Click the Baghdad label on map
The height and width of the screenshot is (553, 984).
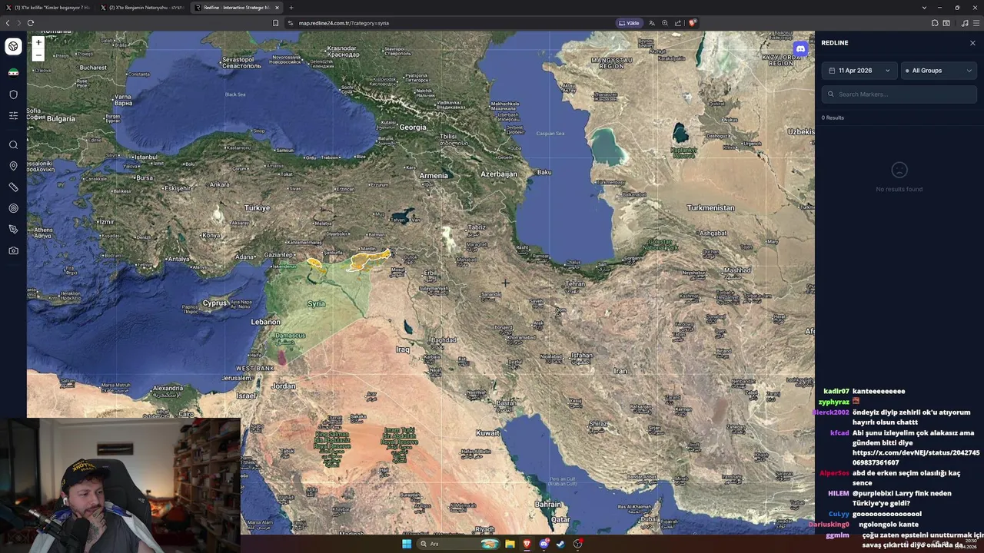pyautogui.click(x=444, y=339)
